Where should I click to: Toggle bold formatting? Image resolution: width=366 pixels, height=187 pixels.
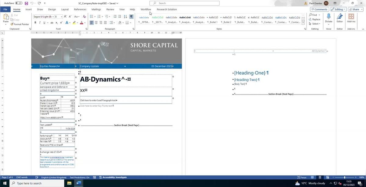(x=35, y=23)
